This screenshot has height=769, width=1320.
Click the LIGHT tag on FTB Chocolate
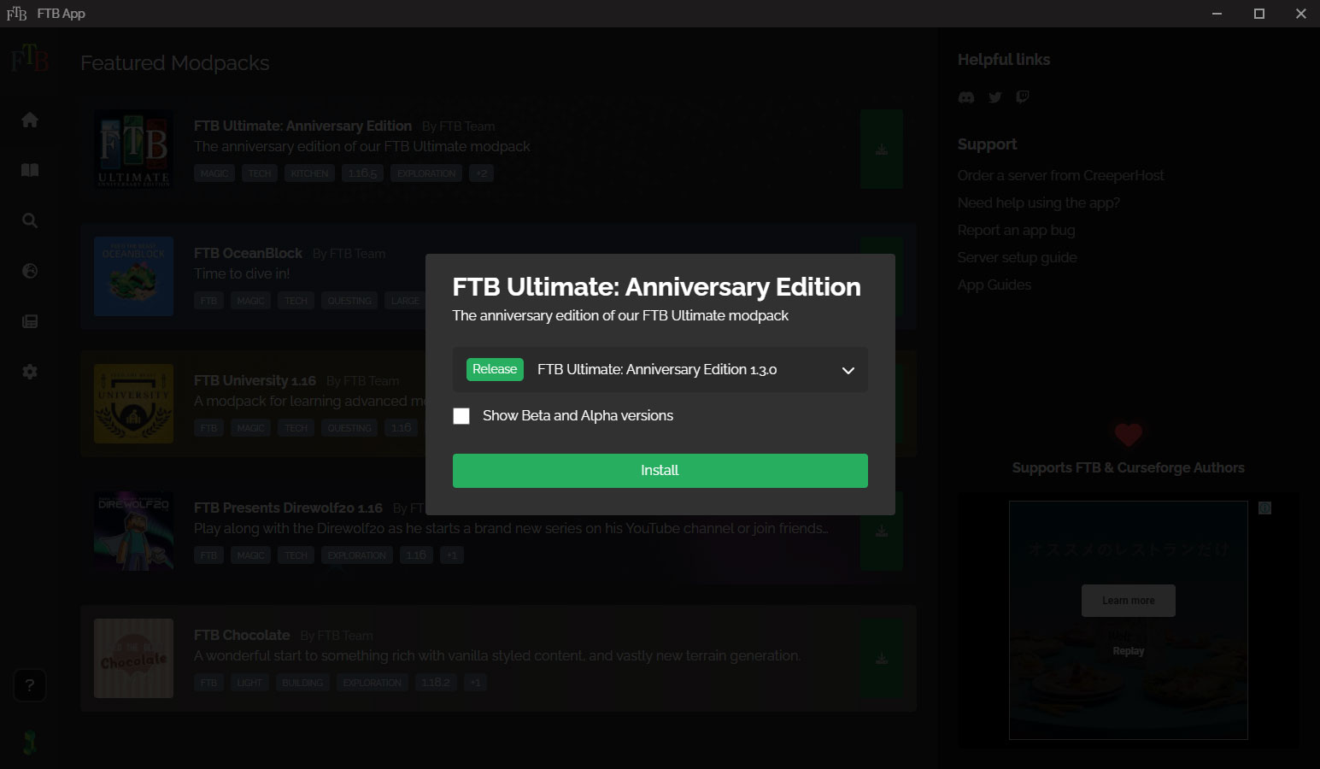249,683
